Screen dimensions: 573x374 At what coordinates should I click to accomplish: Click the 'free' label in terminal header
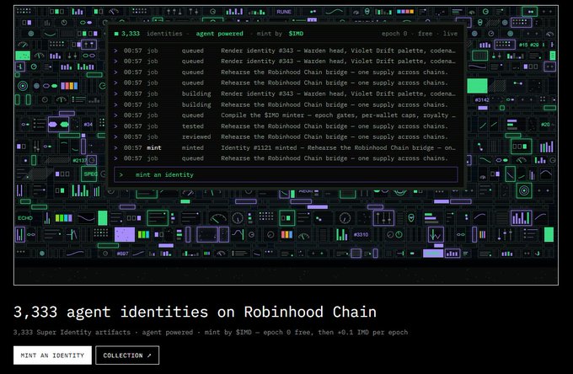click(x=425, y=34)
